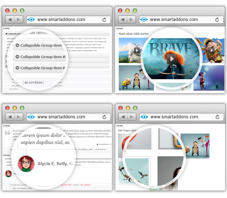Viewport: 227px width, 198px height.
Task: Expand the Collapsible Group Item #2 row
Action: [x=40, y=57]
